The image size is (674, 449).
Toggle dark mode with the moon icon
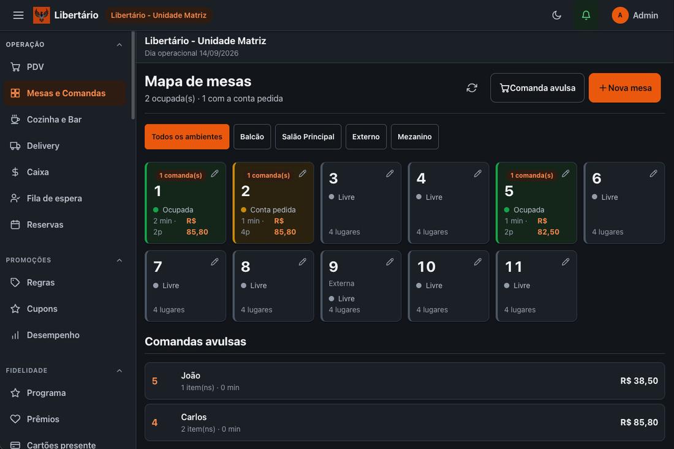[556, 15]
